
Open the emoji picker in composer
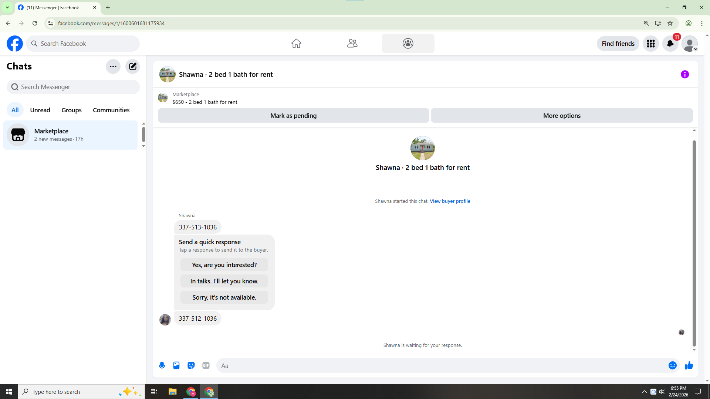tap(672, 365)
